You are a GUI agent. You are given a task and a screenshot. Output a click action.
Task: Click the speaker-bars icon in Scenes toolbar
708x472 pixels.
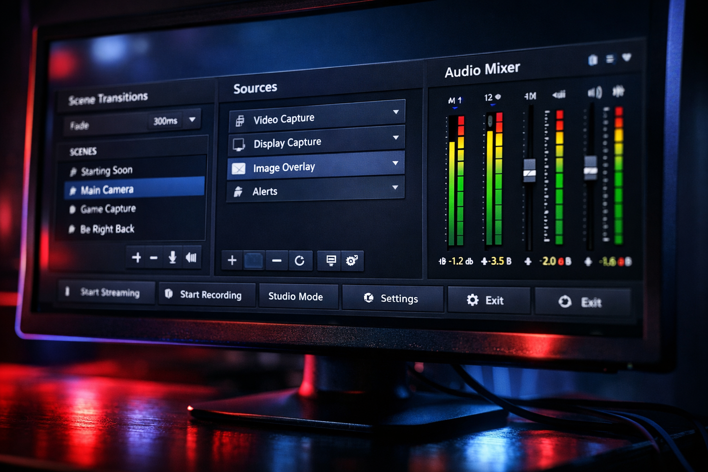tap(191, 258)
